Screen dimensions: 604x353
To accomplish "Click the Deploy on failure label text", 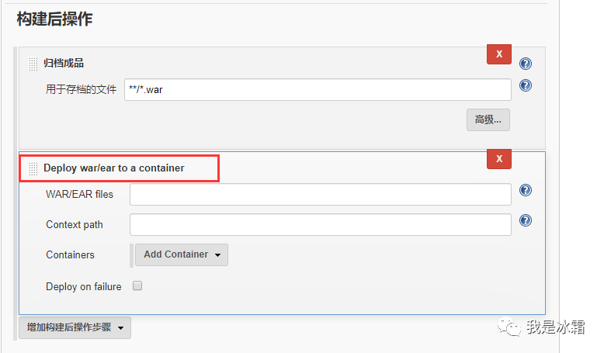I will (84, 287).
